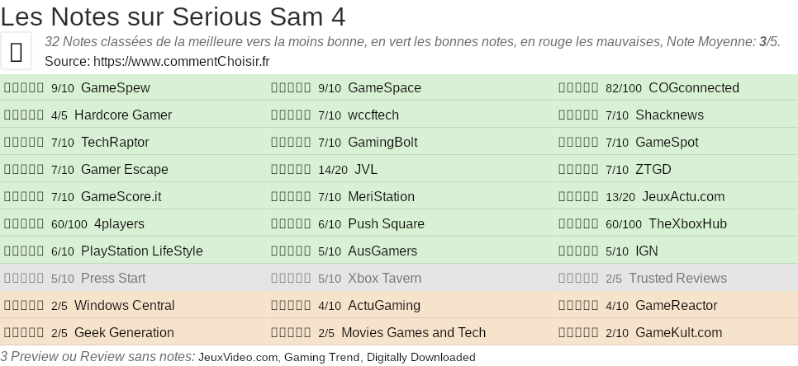Open the GameSpace review entry

click(x=384, y=88)
